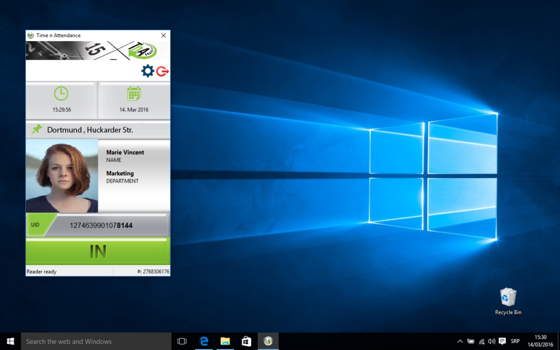
Task: Click the green calendar icon
Action: point(134,94)
